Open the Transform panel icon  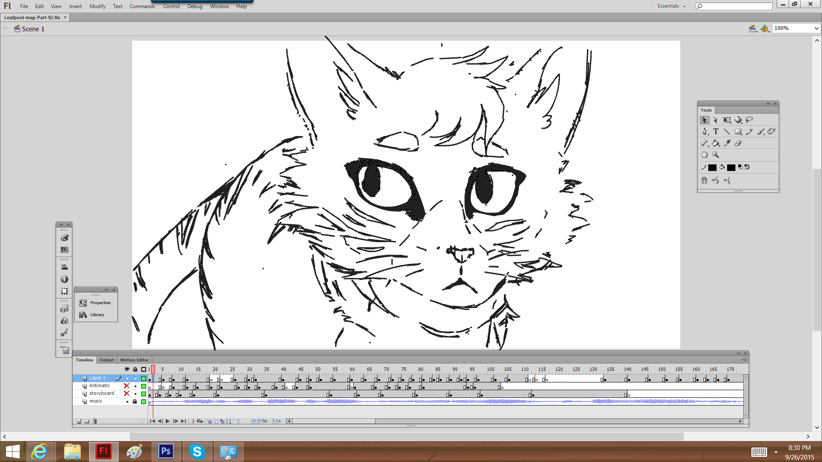click(x=64, y=291)
